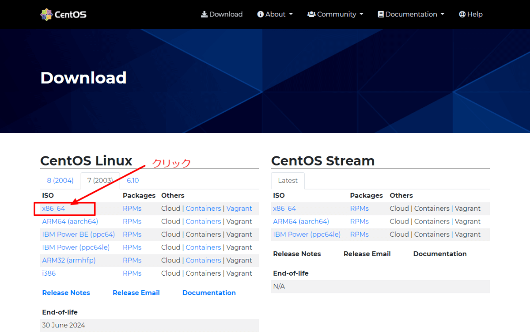Open the Vagrant link in the x86_64 row
This screenshot has height=334, width=530.
[x=239, y=208]
